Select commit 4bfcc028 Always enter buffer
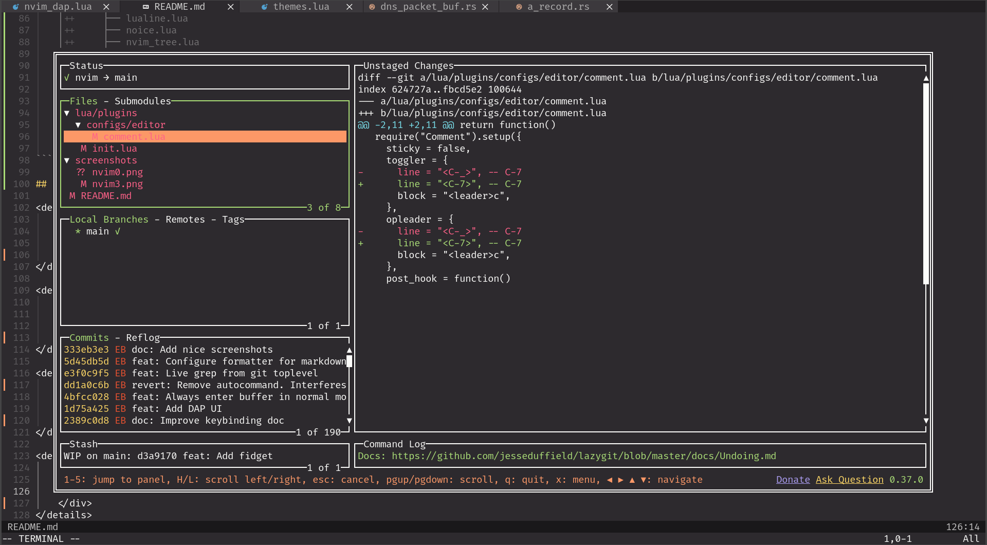 tap(205, 397)
